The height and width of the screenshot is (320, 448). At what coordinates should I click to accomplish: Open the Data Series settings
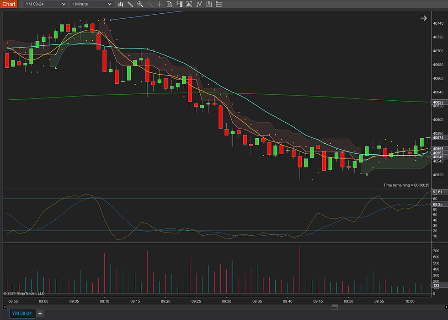coord(189,4)
